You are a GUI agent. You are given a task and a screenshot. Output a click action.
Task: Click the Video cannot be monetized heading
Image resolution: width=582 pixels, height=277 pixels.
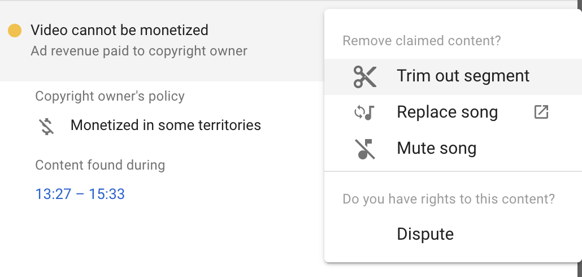[x=119, y=30]
